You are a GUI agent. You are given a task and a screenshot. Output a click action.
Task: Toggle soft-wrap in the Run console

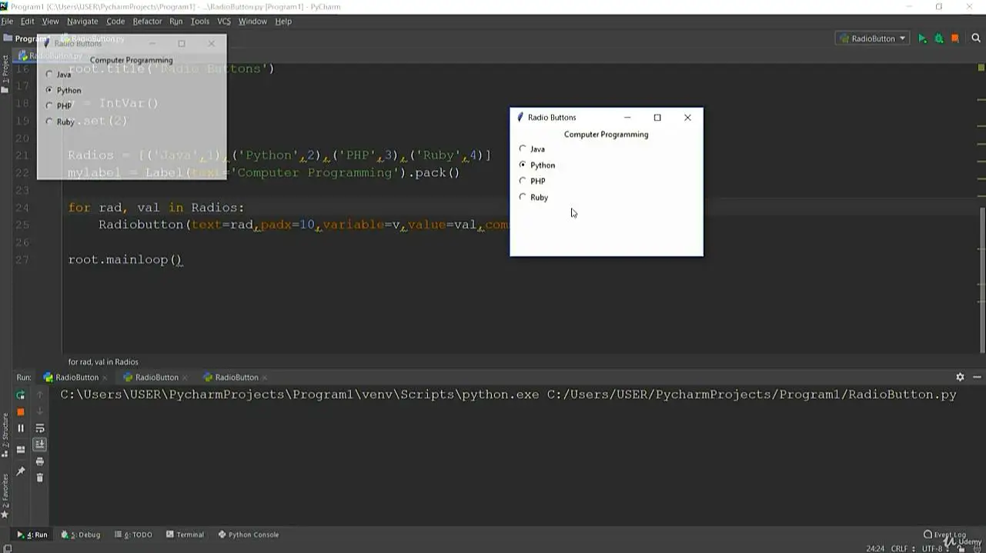click(40, 428)
